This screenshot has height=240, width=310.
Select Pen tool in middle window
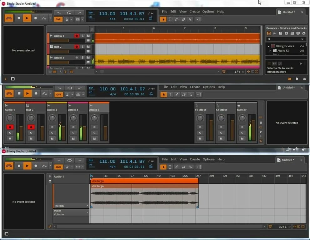(x=177, y=94)
